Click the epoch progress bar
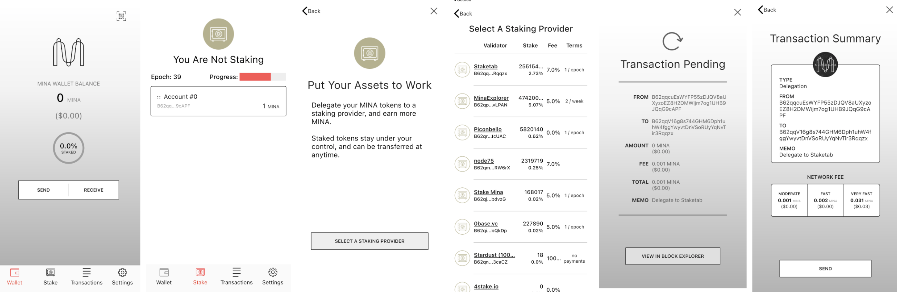 click(x=263, y=77)
